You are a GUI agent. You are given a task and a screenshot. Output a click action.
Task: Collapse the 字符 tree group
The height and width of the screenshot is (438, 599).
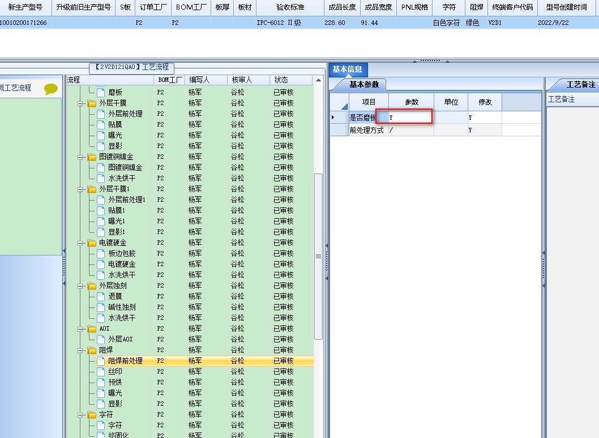coord(80,415)
